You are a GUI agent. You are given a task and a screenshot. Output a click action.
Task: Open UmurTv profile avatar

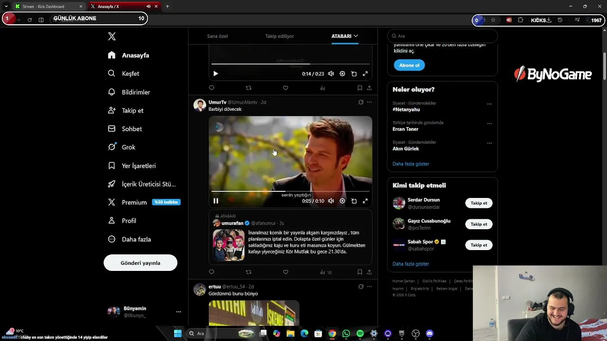click(x=200, y=105)
